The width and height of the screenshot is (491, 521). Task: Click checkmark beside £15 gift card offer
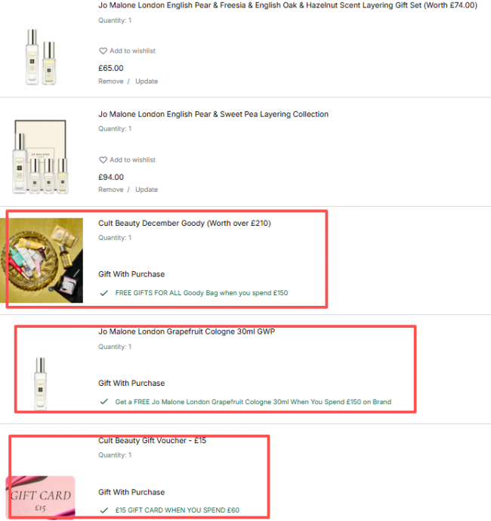pyautogui.click(x=104, y=510)
